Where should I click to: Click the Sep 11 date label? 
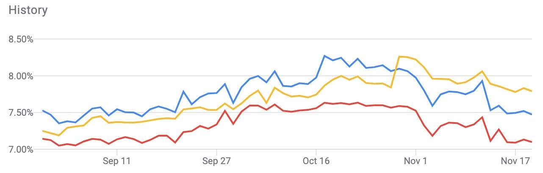(x=116, y=162)
